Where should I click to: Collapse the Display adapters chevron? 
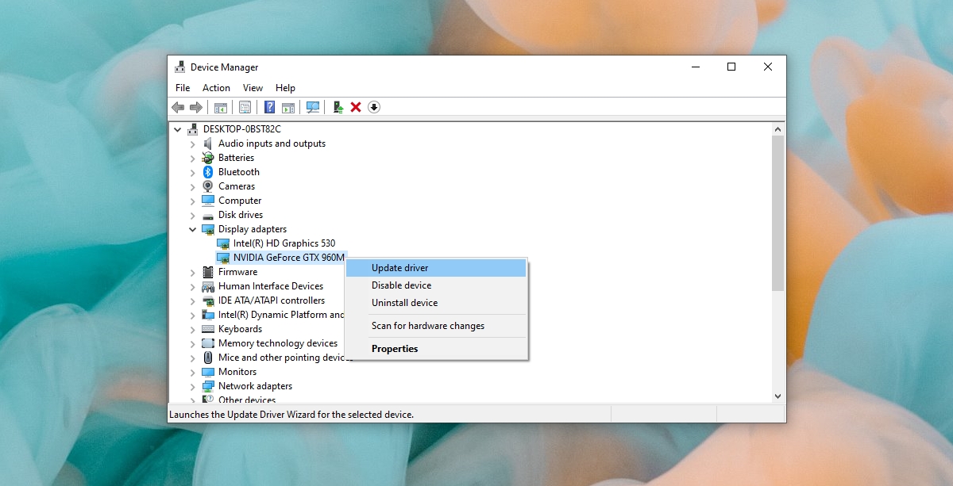[193, 229]
